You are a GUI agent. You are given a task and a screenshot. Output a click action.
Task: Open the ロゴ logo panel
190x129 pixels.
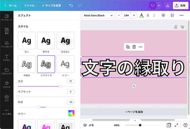point(7,98)
